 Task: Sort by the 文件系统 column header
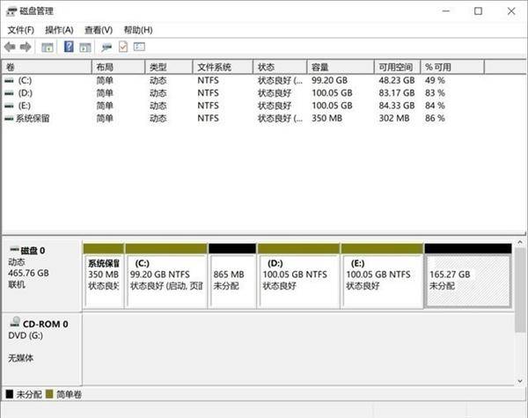223,67
